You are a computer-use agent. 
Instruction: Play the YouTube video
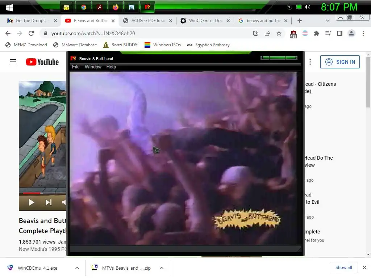click(x=31, y=202)
